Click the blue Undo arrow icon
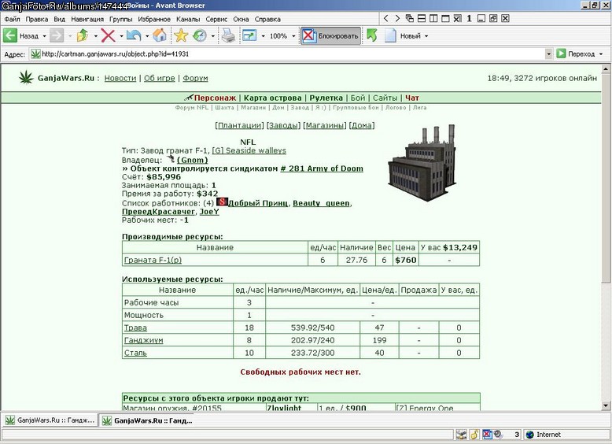 [134, 36]
